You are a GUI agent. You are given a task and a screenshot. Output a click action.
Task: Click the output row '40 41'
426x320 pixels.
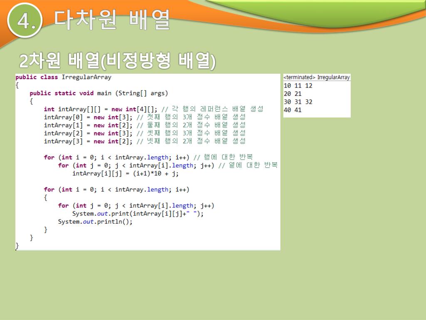click(x=292, y=110)
